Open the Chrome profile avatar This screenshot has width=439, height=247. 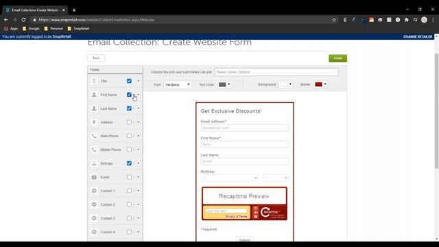click(x=424, y=20)
